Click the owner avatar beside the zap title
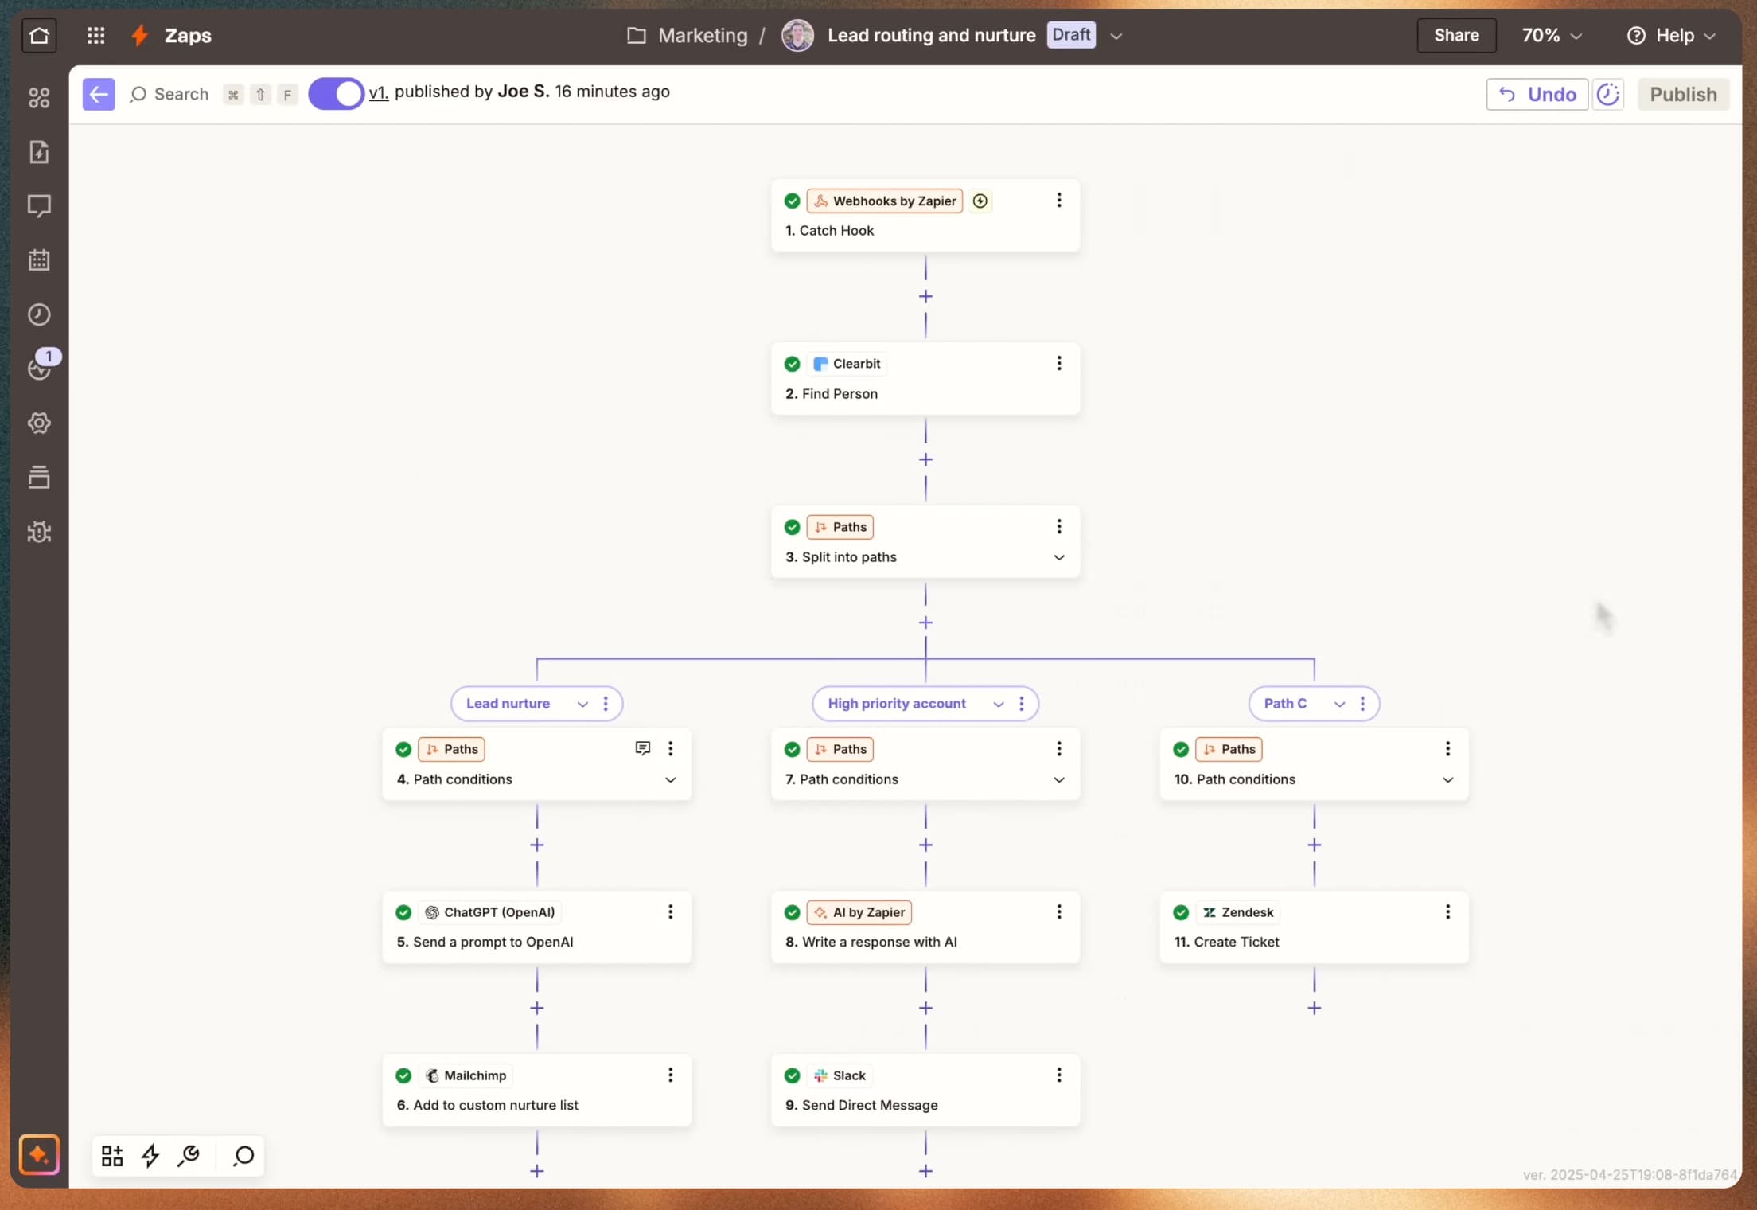 [x=797, y=36]
